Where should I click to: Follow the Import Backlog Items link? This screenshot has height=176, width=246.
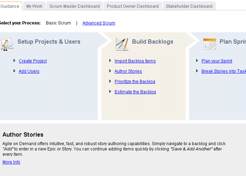point(135,61)
